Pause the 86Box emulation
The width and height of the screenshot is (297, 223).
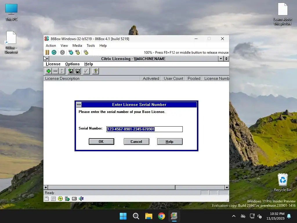click(47, 52)
